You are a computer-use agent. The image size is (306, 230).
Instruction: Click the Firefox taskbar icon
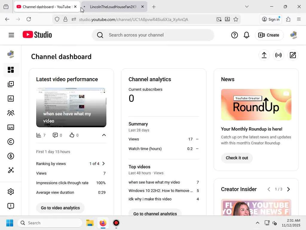[103, 223]
